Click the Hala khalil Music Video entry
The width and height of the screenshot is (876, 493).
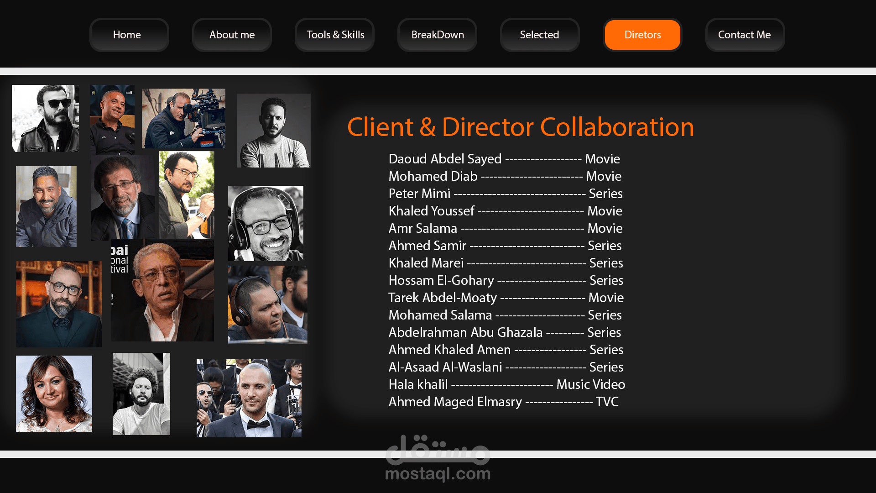506,384
